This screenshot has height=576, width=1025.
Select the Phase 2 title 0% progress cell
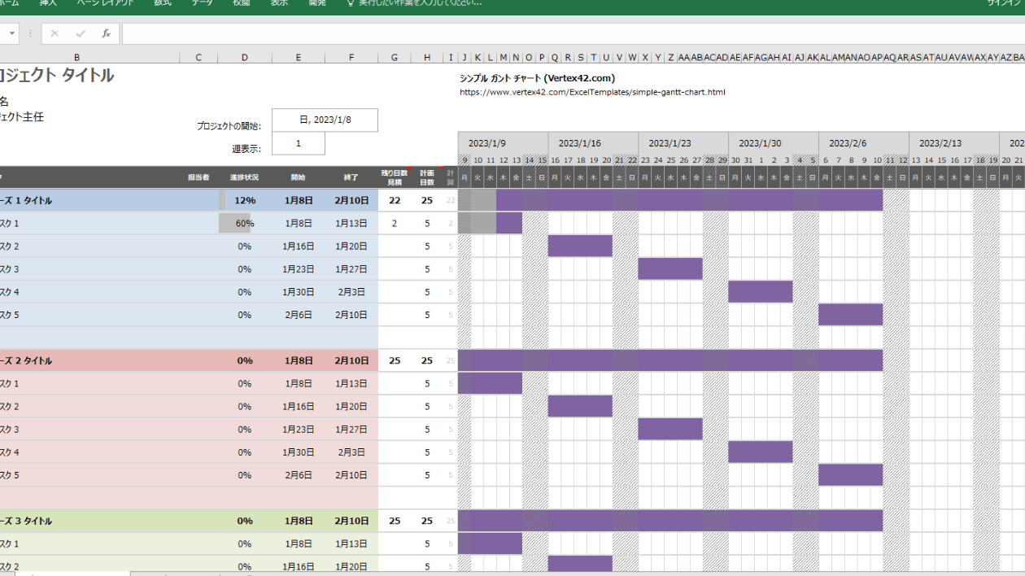[x=245, y=360]
